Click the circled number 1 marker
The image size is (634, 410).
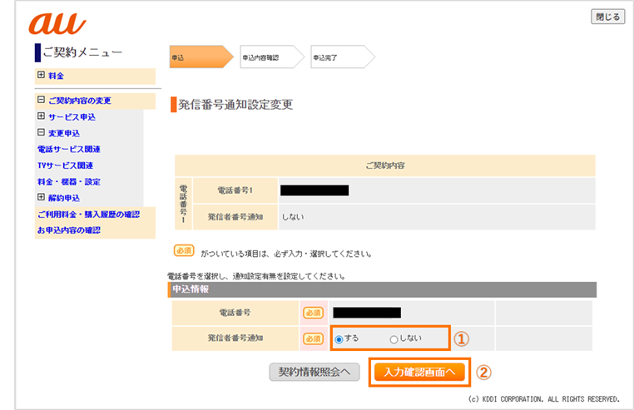coord(462,338)
